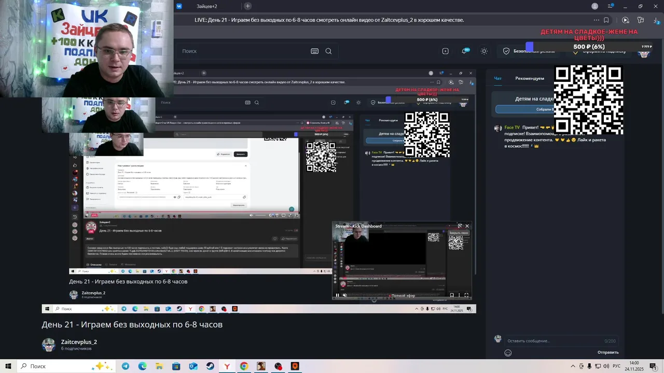Open the orange hexagon app icon in the taskbar
This screenshot has height=373, width=664.
(295, 366)
